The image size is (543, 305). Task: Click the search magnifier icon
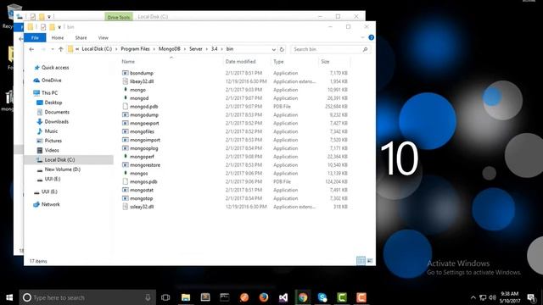click(365, 49)
